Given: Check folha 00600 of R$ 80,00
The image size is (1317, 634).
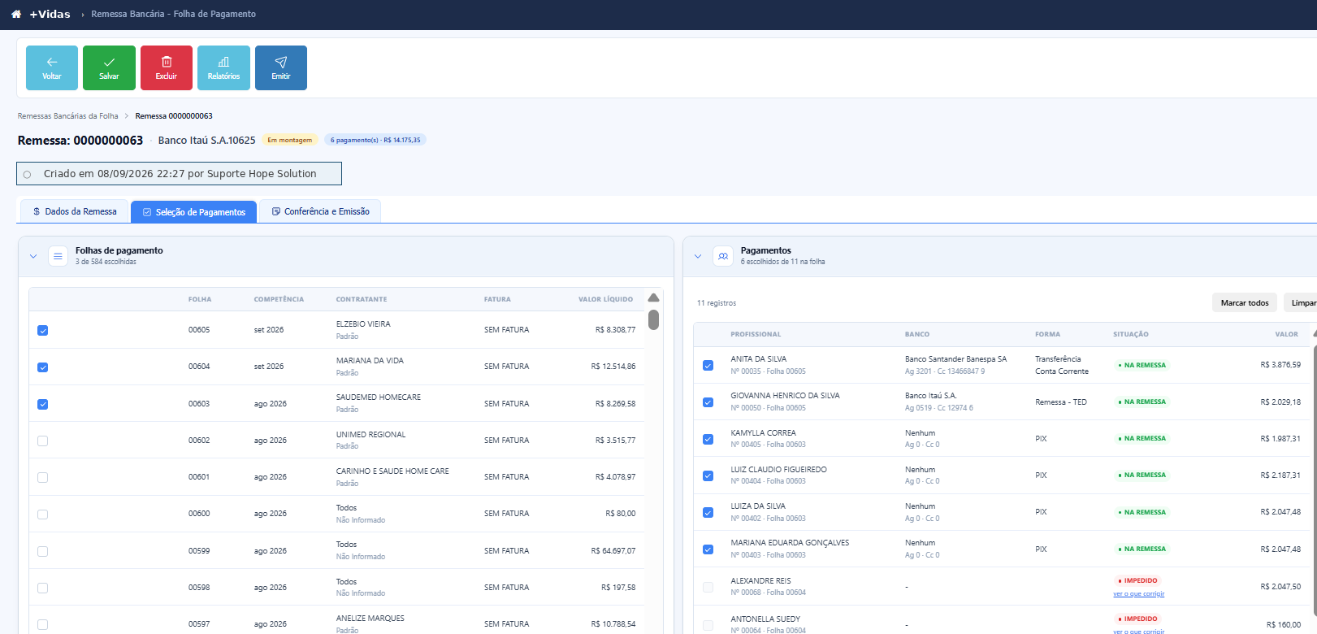Looking at the screenshot, I should coord(43,515).
